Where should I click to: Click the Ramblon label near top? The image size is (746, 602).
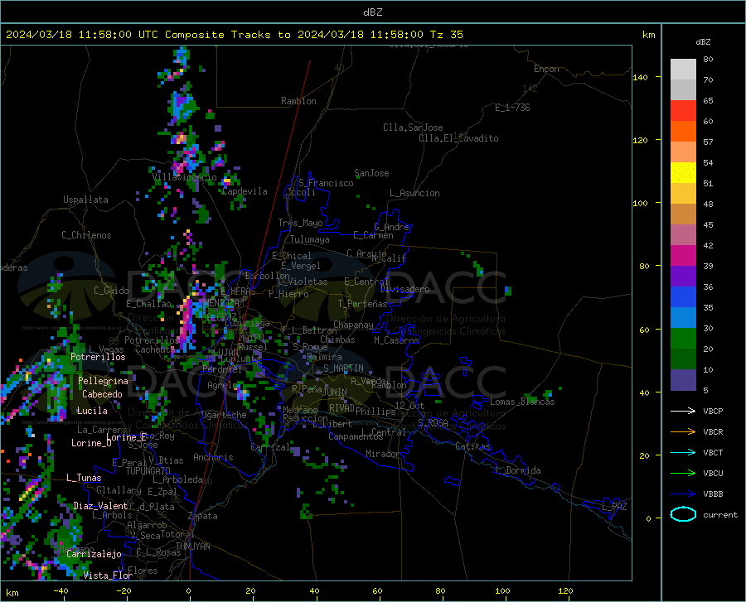click(298, 101)
